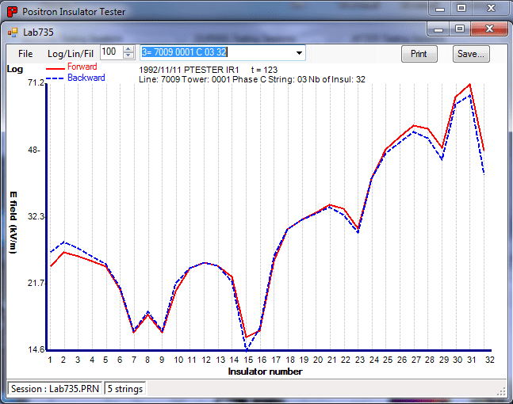Click the red Forward legend line
Image resolution: width=513 pixels, height=404 pixels.
point(56,68)
